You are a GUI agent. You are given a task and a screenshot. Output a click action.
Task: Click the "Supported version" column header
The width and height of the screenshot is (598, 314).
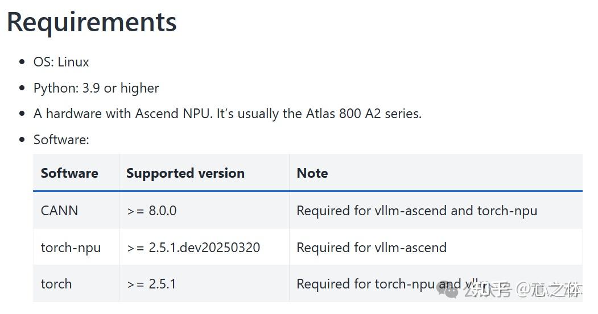(185, 173)
